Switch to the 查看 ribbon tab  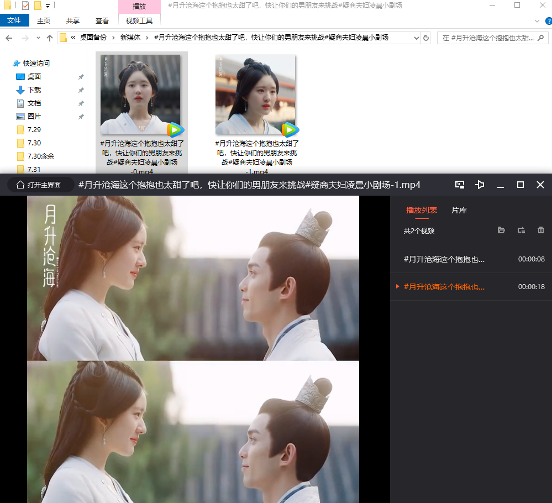click(x=102, y=21)
